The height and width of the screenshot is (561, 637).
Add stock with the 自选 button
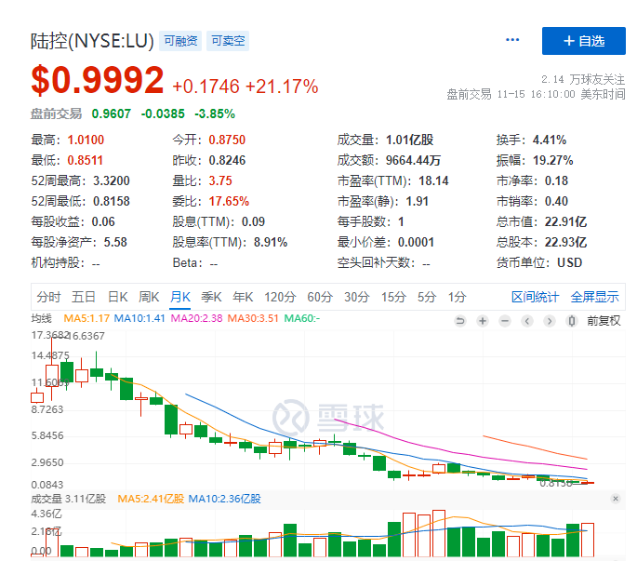(583, 41)
